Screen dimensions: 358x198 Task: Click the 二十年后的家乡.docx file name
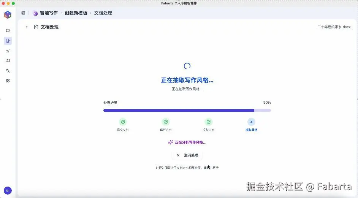pyautogui.click(x=334, y=27)
